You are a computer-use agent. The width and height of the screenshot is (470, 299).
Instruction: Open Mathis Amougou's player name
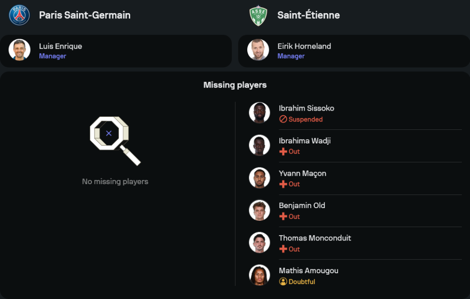[308, 270]
